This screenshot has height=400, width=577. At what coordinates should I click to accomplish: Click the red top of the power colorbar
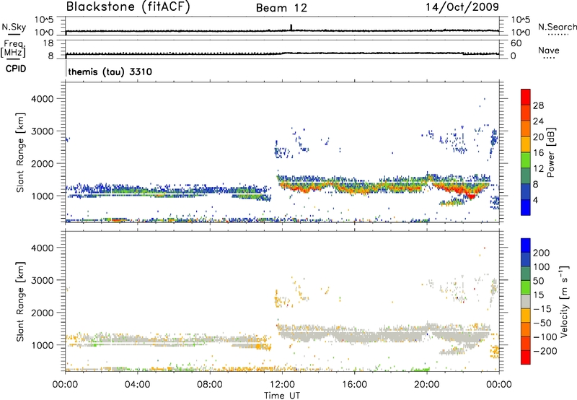pos(526,96)
